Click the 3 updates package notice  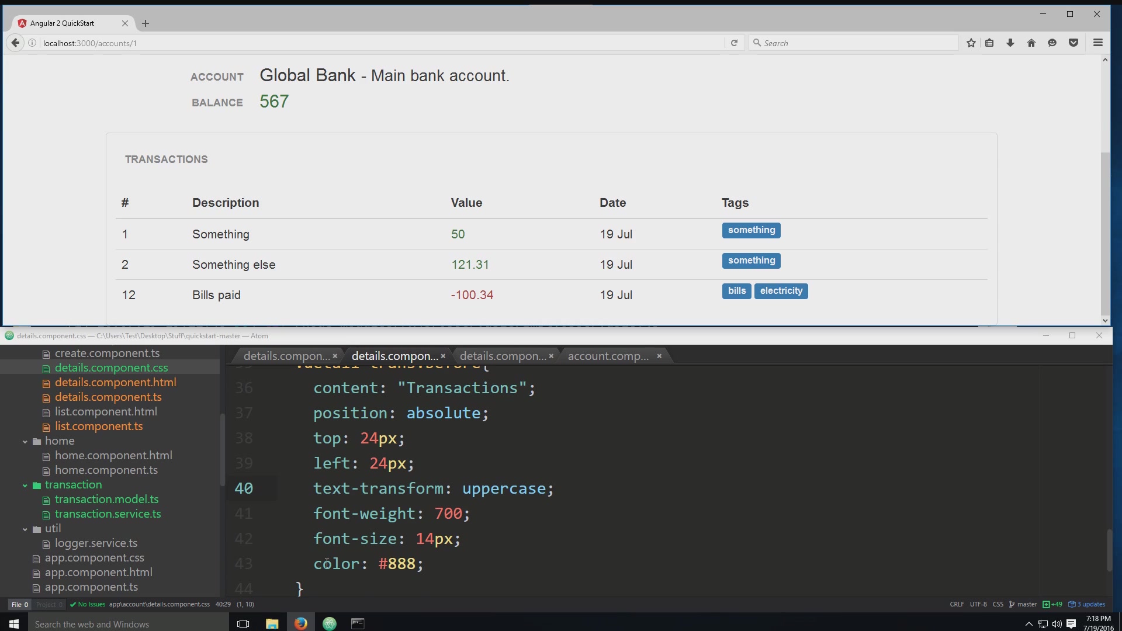click(x=1087, y=605)
